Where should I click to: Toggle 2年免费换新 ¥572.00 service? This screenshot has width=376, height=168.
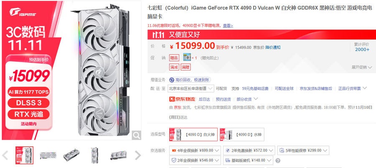click(x=249, y=150)
